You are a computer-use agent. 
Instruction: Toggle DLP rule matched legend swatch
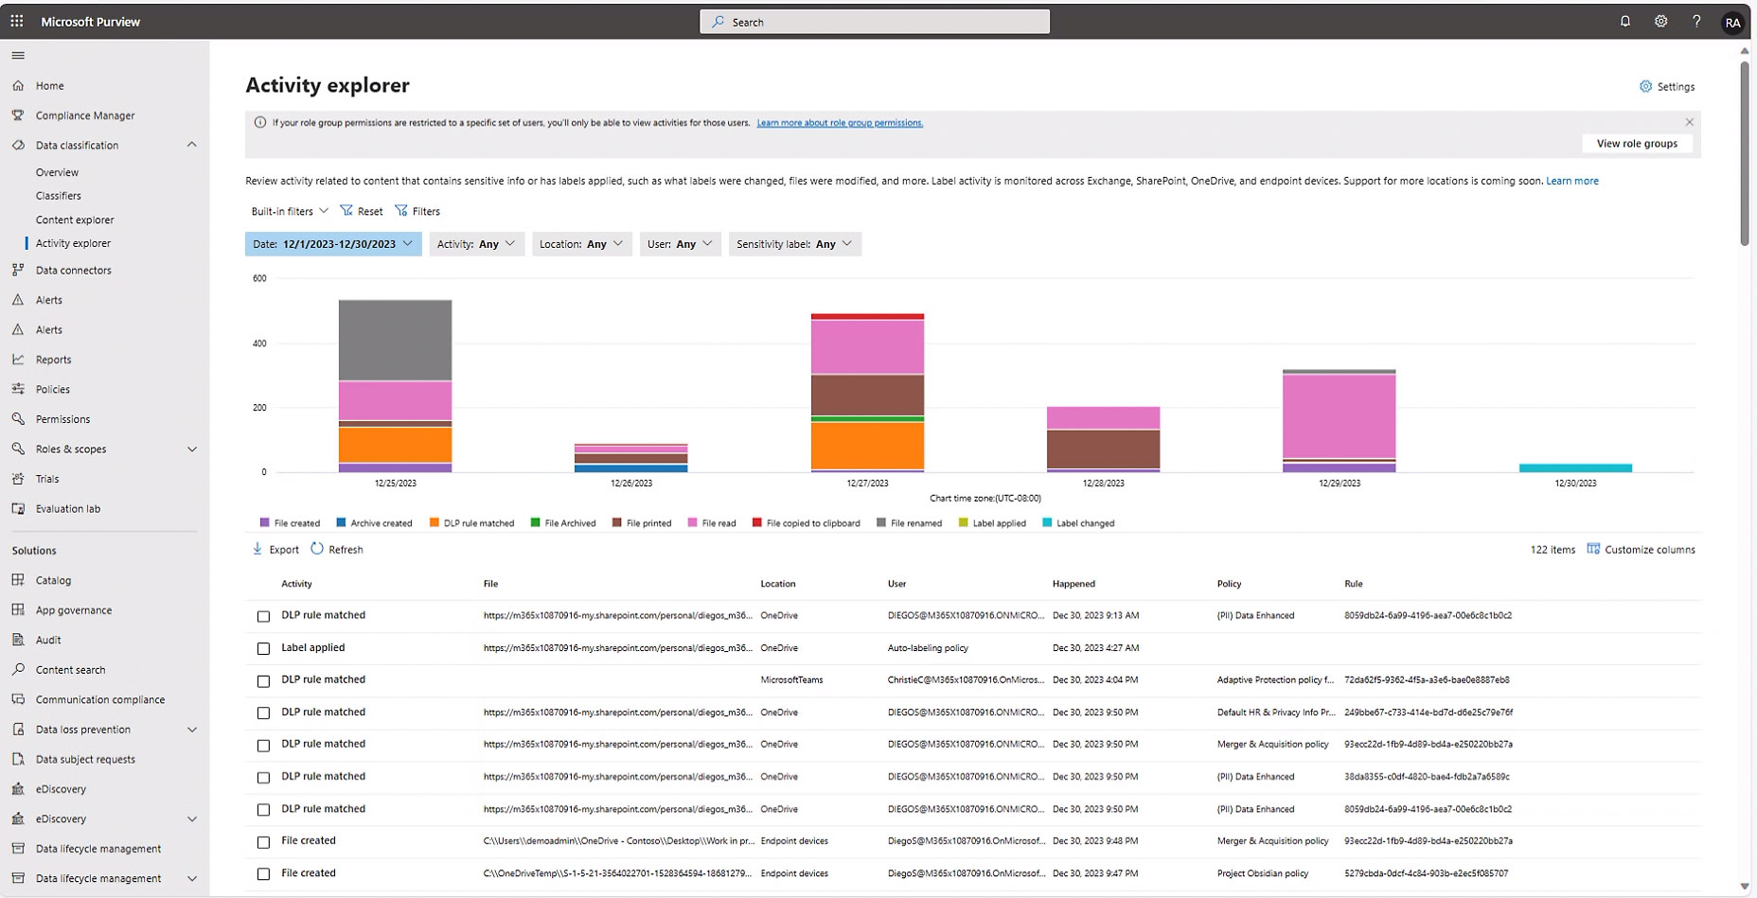click(435, 522)
